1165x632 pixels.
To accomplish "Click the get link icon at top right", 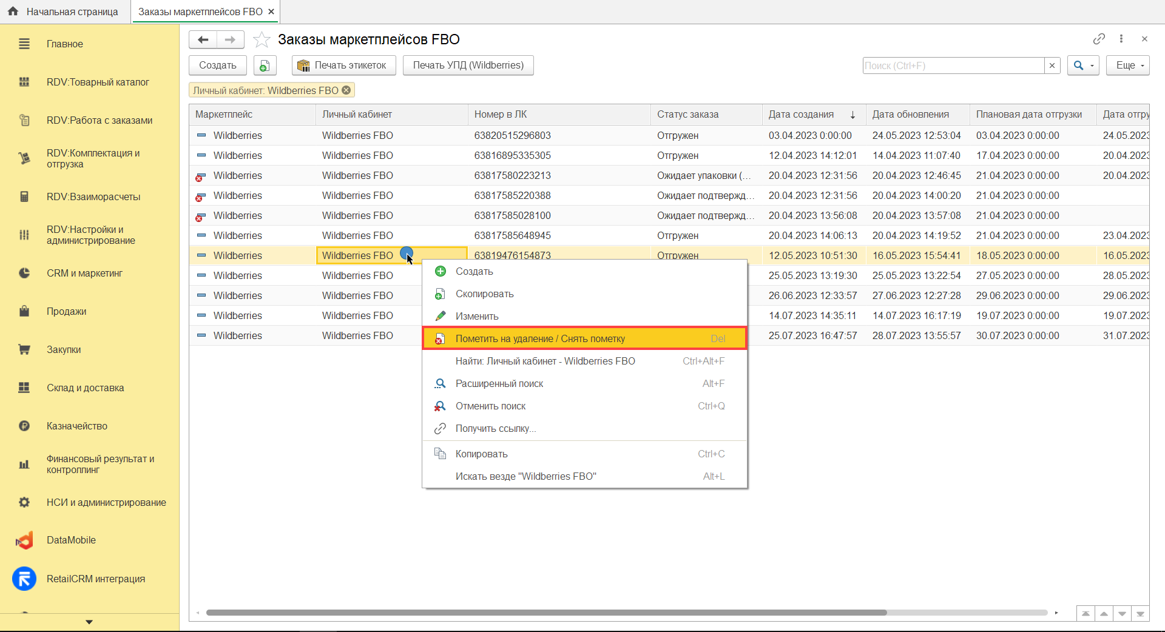I will (x=1099, y=39).
